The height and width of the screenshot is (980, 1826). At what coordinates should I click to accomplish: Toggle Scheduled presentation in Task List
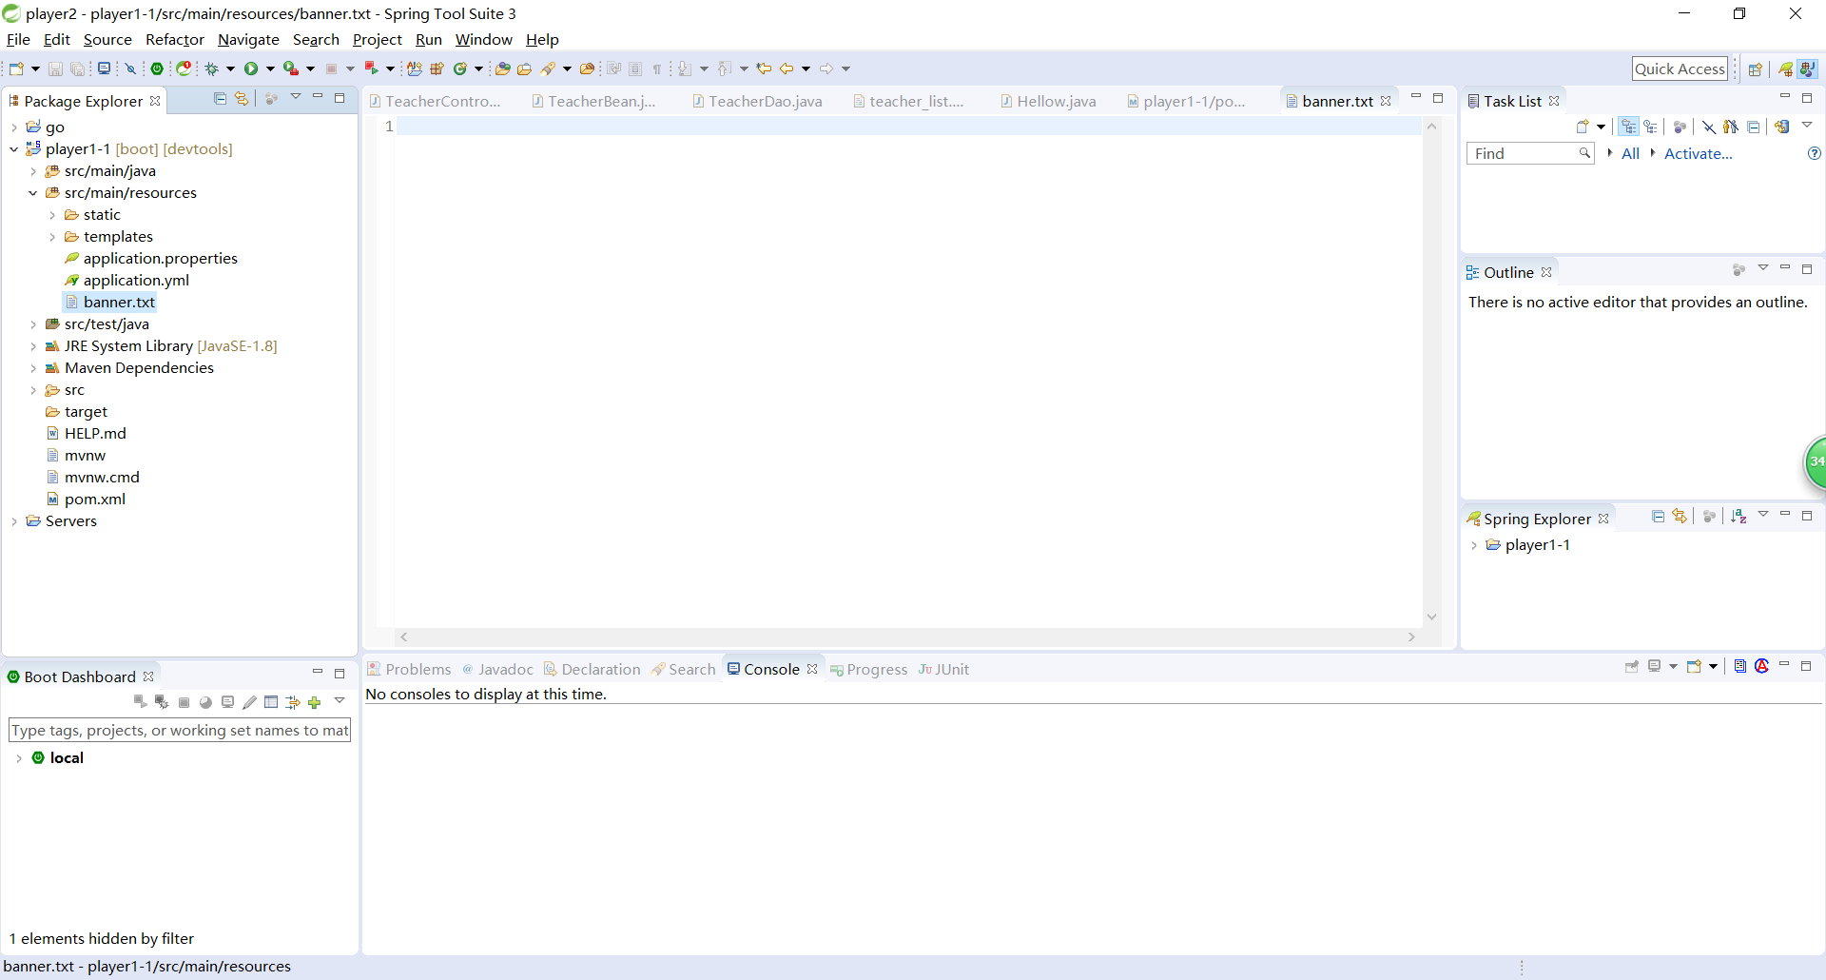[1650, 127]
